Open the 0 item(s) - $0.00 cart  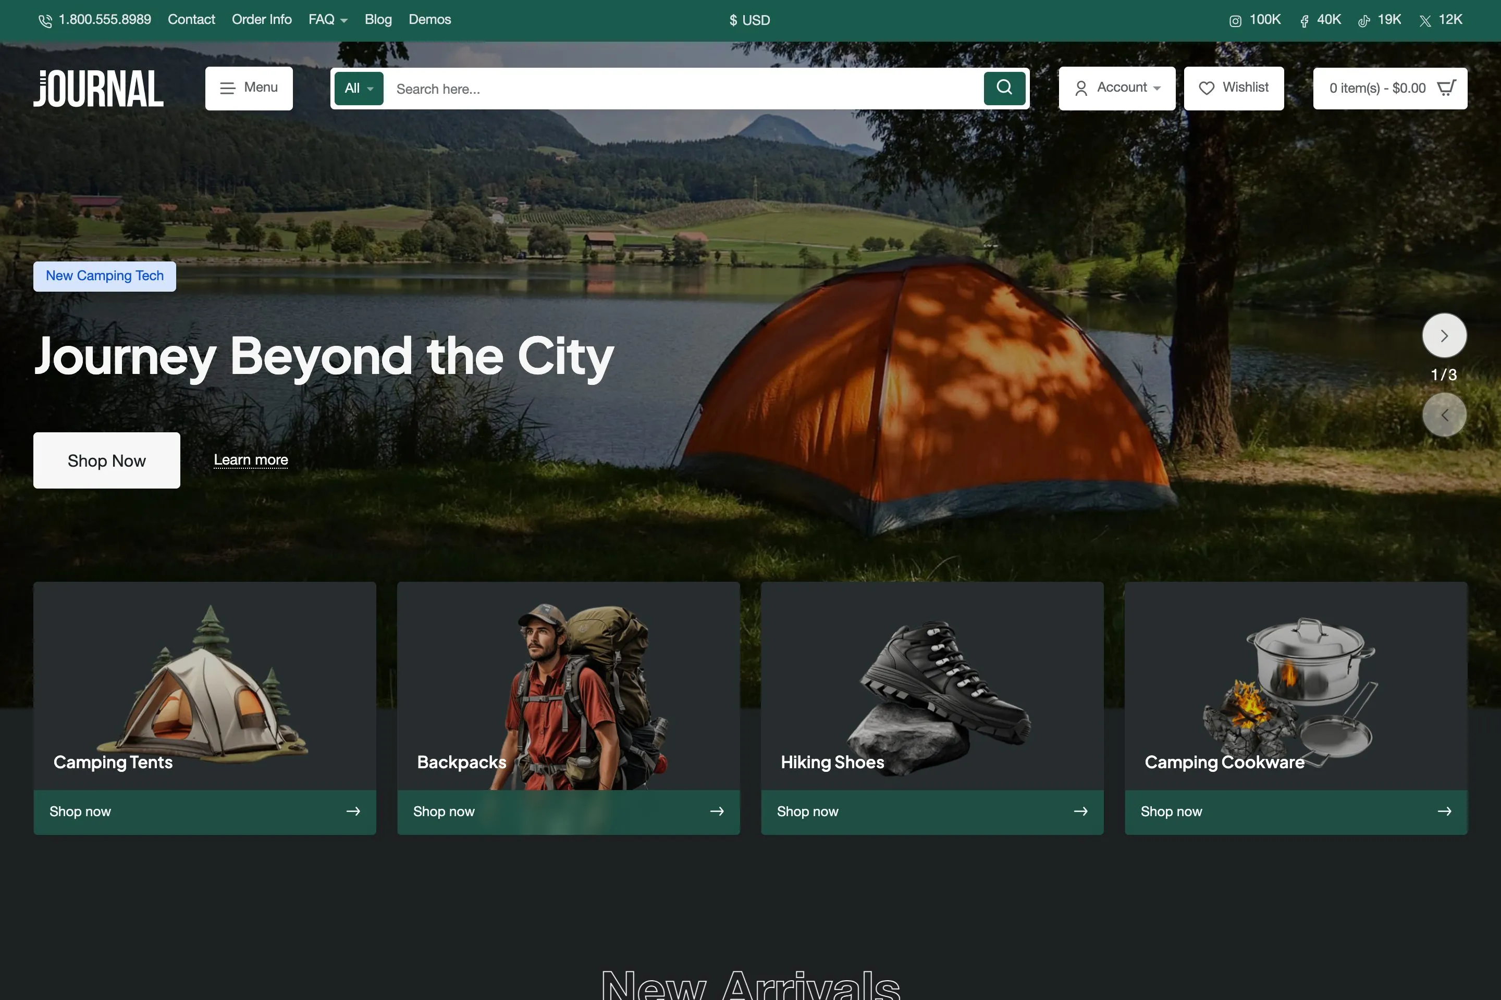tap(1390, 88)
